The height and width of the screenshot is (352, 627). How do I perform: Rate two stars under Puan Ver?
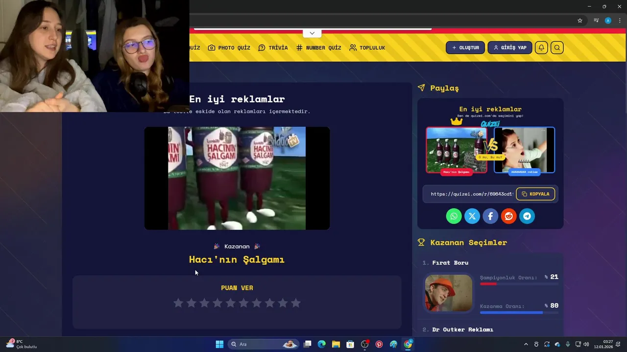coord(192,303)
